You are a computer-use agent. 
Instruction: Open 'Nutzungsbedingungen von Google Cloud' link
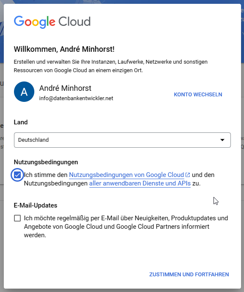126,175
